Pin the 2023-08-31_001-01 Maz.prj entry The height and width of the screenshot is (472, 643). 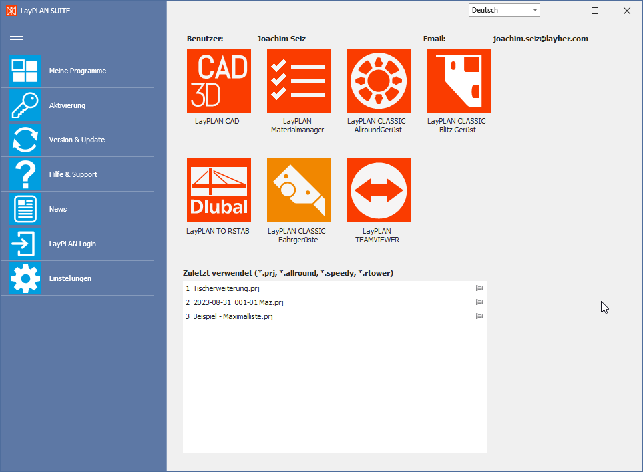[x=478, y=302]
